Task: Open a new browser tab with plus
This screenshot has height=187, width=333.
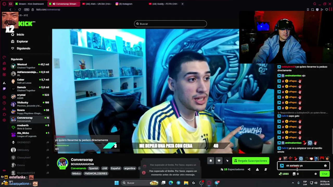Action: [x=182, y=4]
